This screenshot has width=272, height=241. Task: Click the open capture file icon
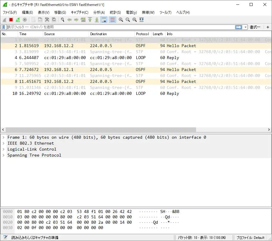(x=33, y=20)
